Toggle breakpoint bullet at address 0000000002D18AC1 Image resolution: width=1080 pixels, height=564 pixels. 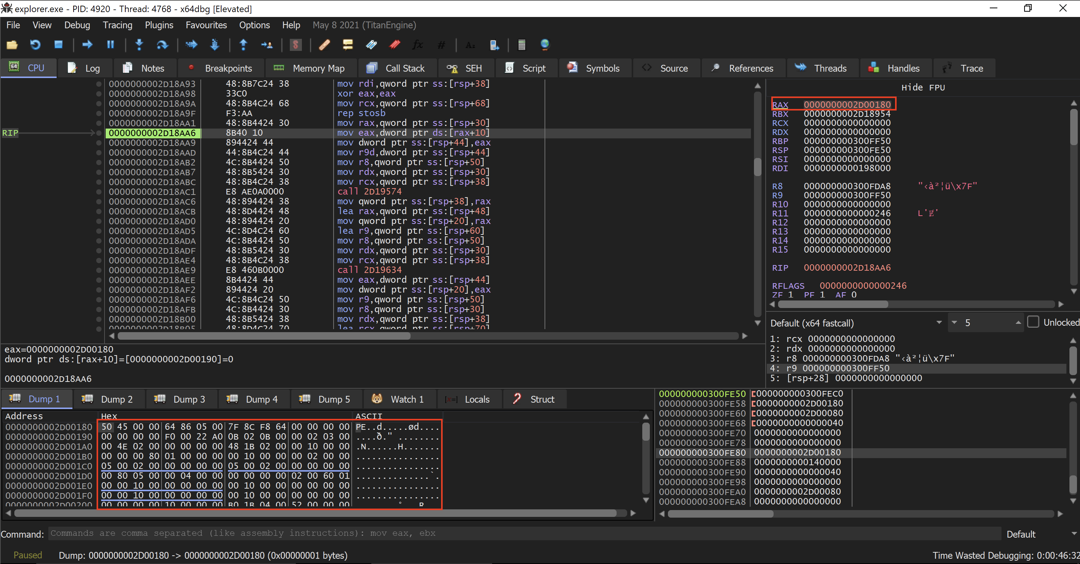(99, 192)
